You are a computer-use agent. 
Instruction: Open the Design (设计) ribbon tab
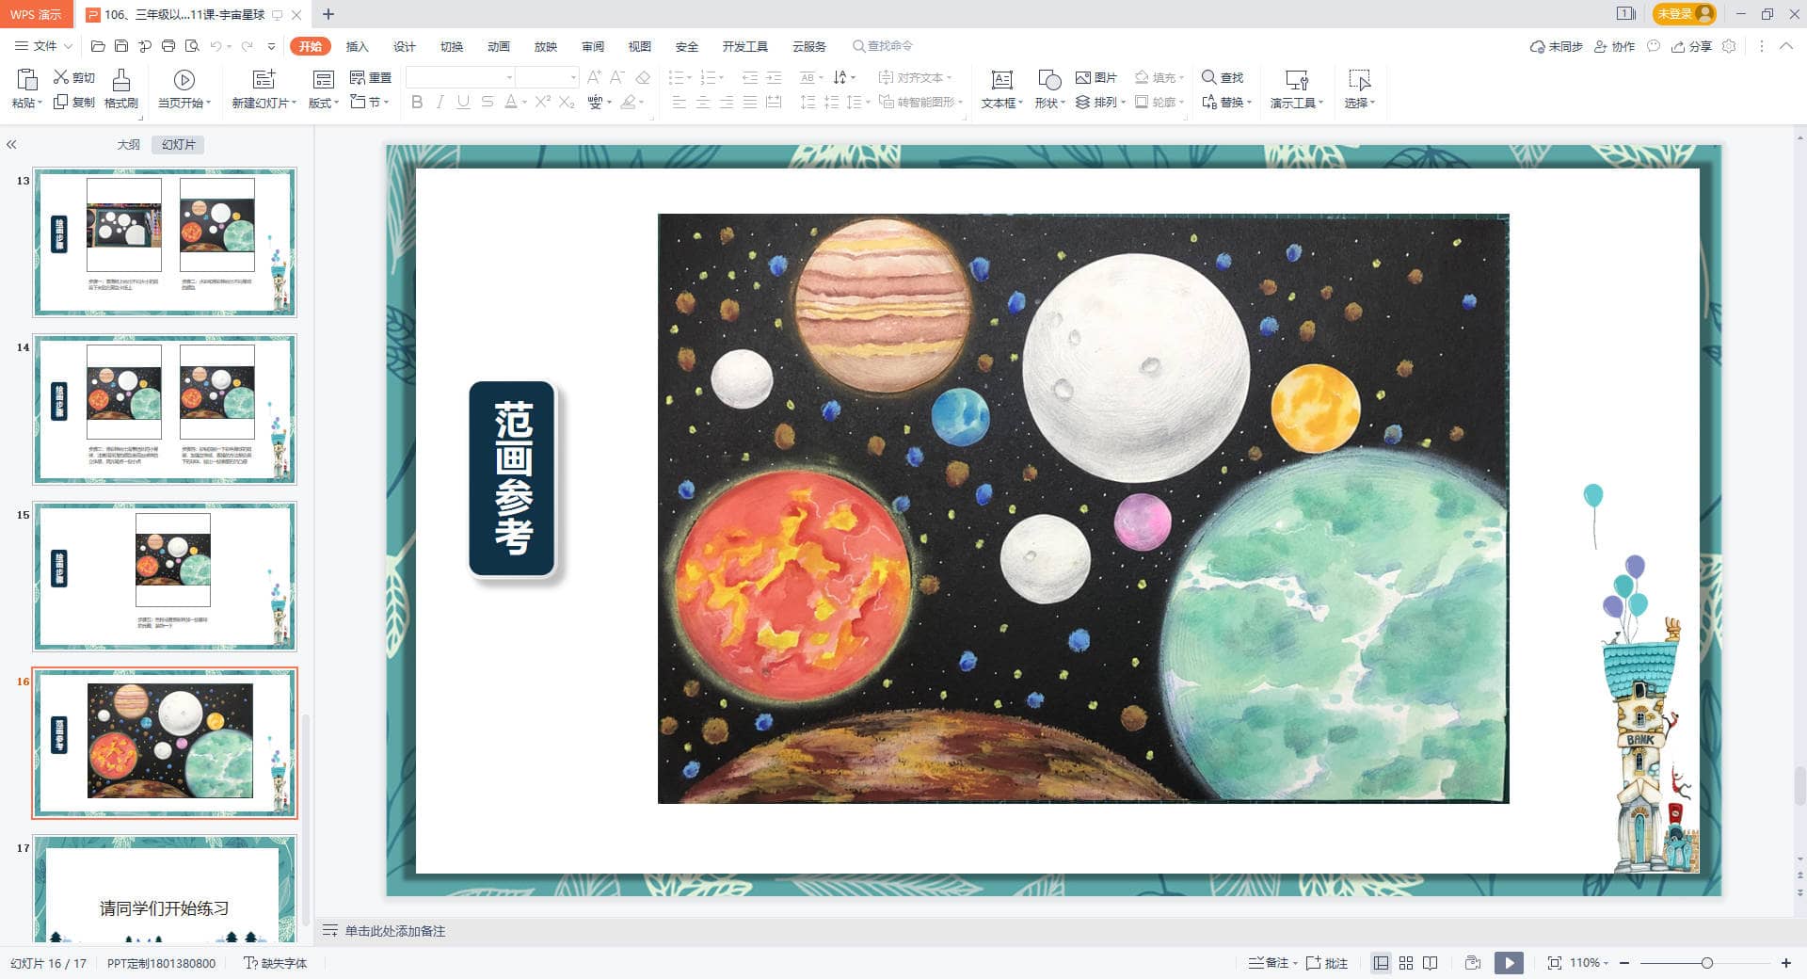pyautogui.click(x=405, y=46)
